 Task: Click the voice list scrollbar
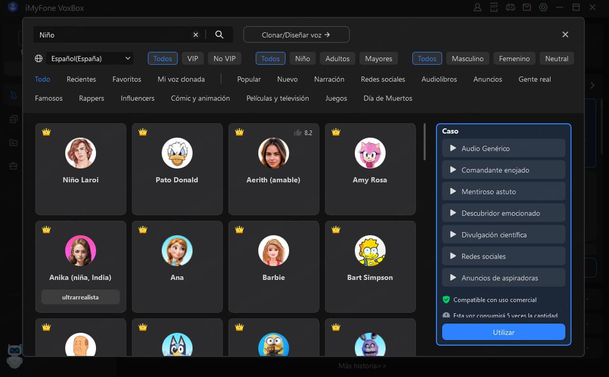click(x=425, y=142)
